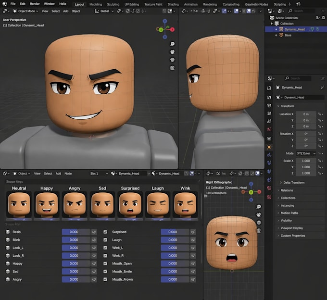Viewport: 327px width, 300px height.
Task: Select the Happy expression thumbnail
Action: tap(47, 205)
